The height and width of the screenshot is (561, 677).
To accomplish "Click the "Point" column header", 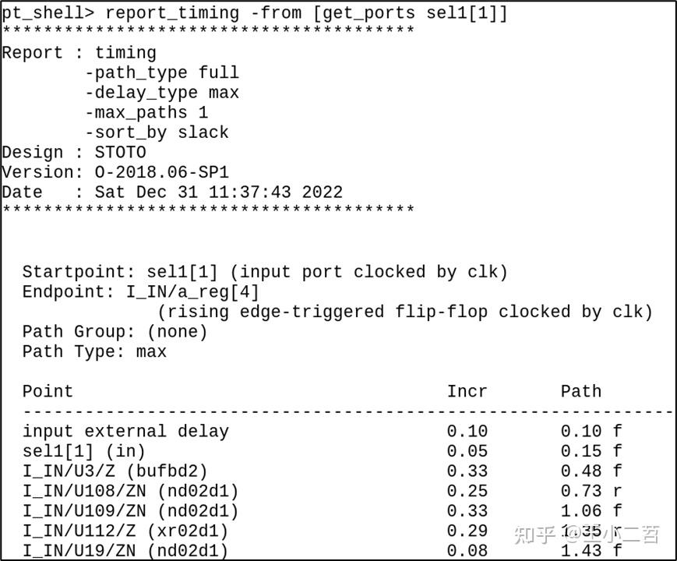I will [x=48, y=391].
